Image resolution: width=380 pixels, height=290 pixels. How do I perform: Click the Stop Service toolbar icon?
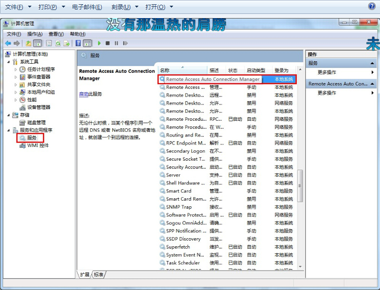(108, 43)
